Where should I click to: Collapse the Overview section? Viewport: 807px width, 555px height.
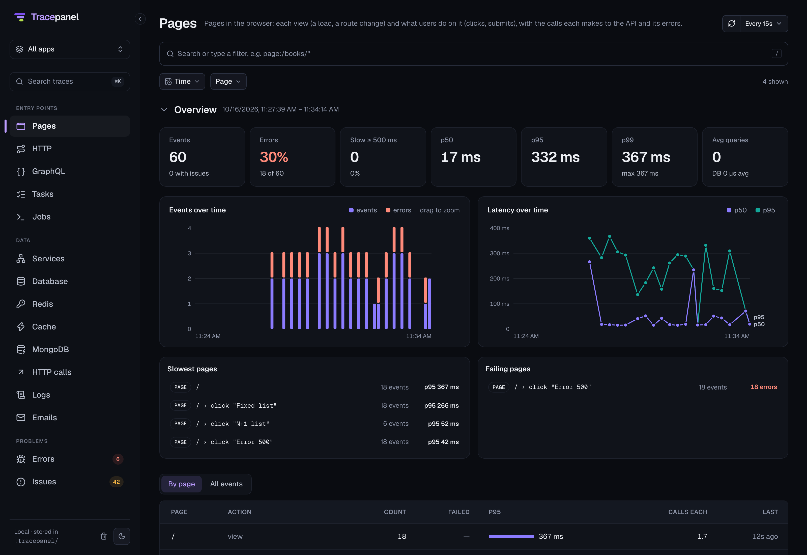(x=164, y=109)
